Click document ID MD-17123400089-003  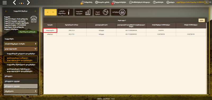pos(131,31)
